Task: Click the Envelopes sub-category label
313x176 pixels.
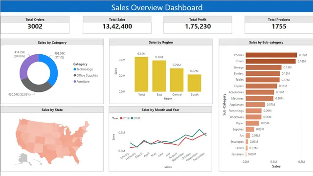Action: tap(237, 142)
